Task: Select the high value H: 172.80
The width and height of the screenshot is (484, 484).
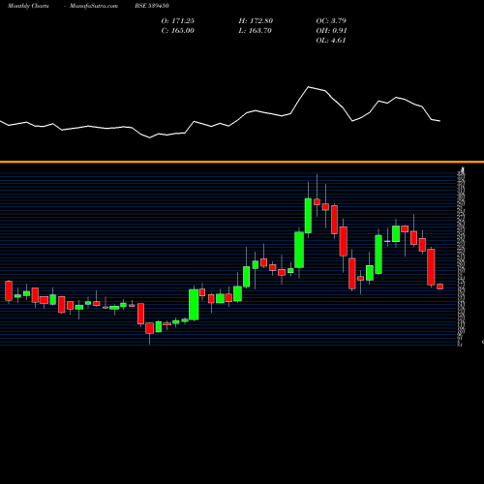Action: tap(256, 21)
